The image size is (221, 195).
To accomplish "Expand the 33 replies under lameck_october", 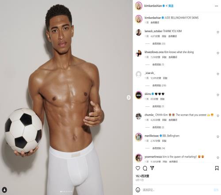I will point(159,43).
